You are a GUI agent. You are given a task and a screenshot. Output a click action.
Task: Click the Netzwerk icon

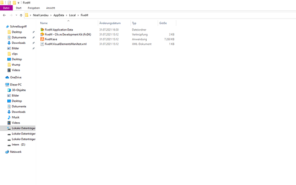point(7,152)
